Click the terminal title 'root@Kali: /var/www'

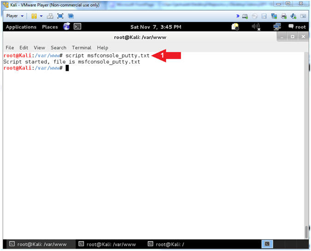coord(140,37)
